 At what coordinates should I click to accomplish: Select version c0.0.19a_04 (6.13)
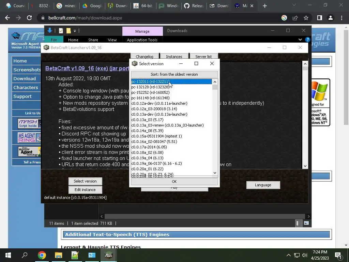[x=171, y=158]
